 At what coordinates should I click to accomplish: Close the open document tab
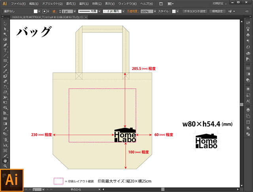[x=86, y=17]
